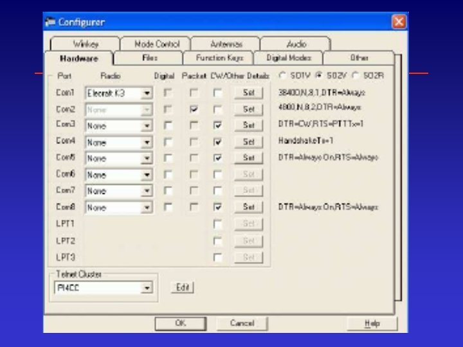The image size is (463, 347).
Task: Enable the Com7 Digital checkbox
Action: click(x=168, y=191)
